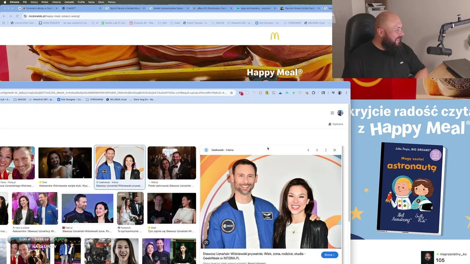Click the McDonald's golden arches logo
This screenshot has width=470, height=264.
pos(275,36)
